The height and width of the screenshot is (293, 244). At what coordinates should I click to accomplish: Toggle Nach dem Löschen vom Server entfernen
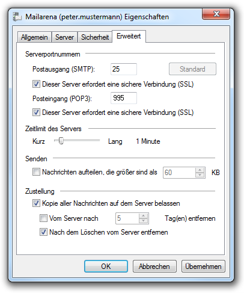click(43, 232)
